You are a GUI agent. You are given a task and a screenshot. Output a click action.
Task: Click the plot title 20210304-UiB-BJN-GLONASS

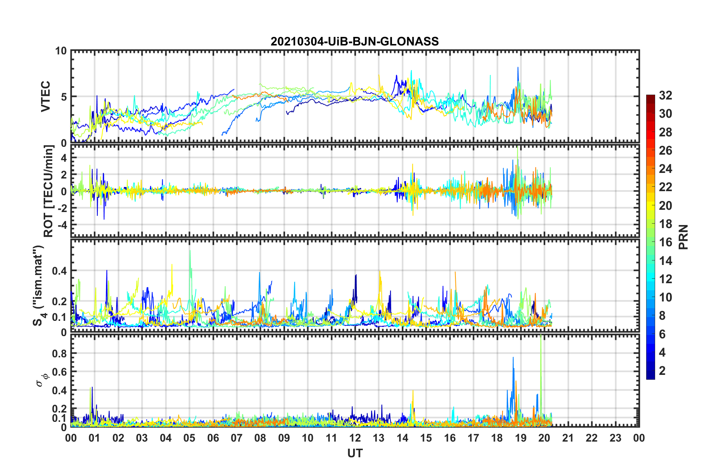tap(355, 41)
